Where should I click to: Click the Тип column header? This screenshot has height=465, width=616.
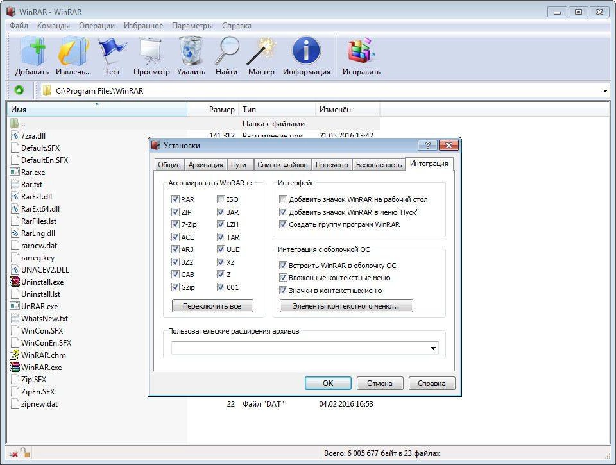(x=277, y=110)
